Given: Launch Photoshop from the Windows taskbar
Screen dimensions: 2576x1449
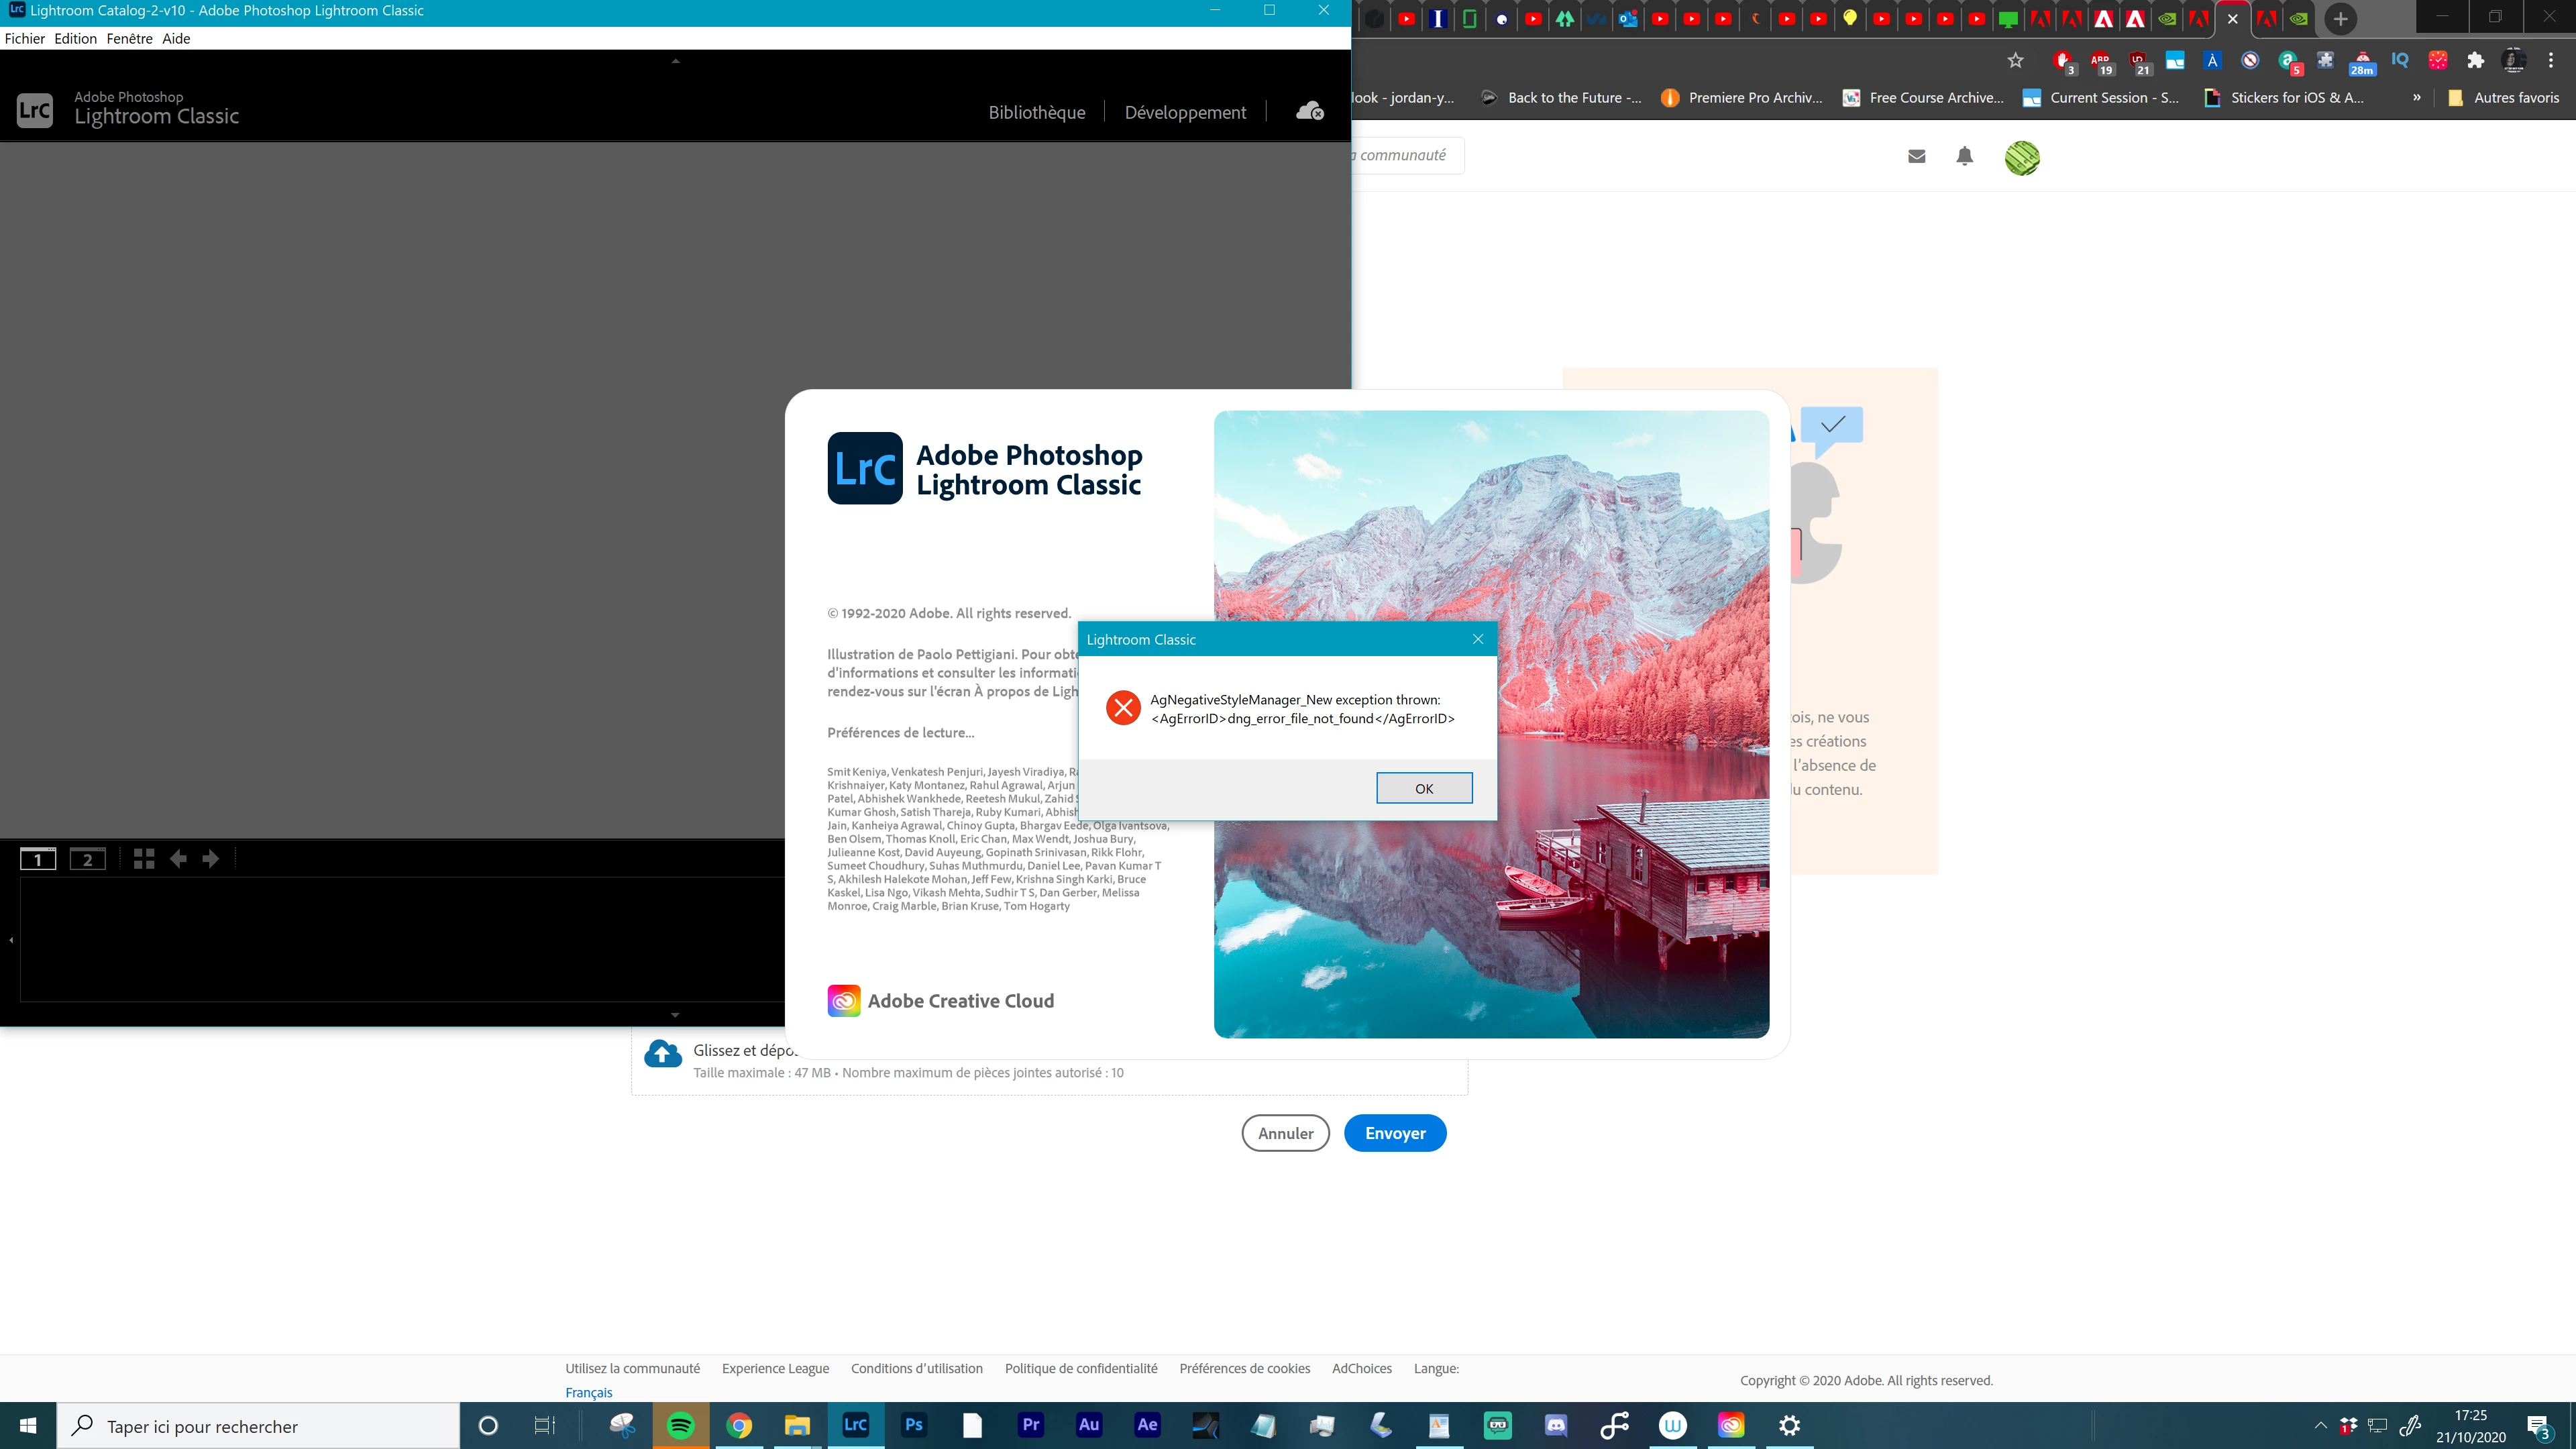Looking at the screenshot, I should (914, 1425).
